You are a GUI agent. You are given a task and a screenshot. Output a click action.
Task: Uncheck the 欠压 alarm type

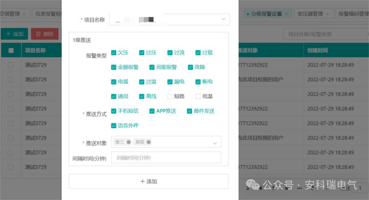pyautogui.click(x=114, y=53)
